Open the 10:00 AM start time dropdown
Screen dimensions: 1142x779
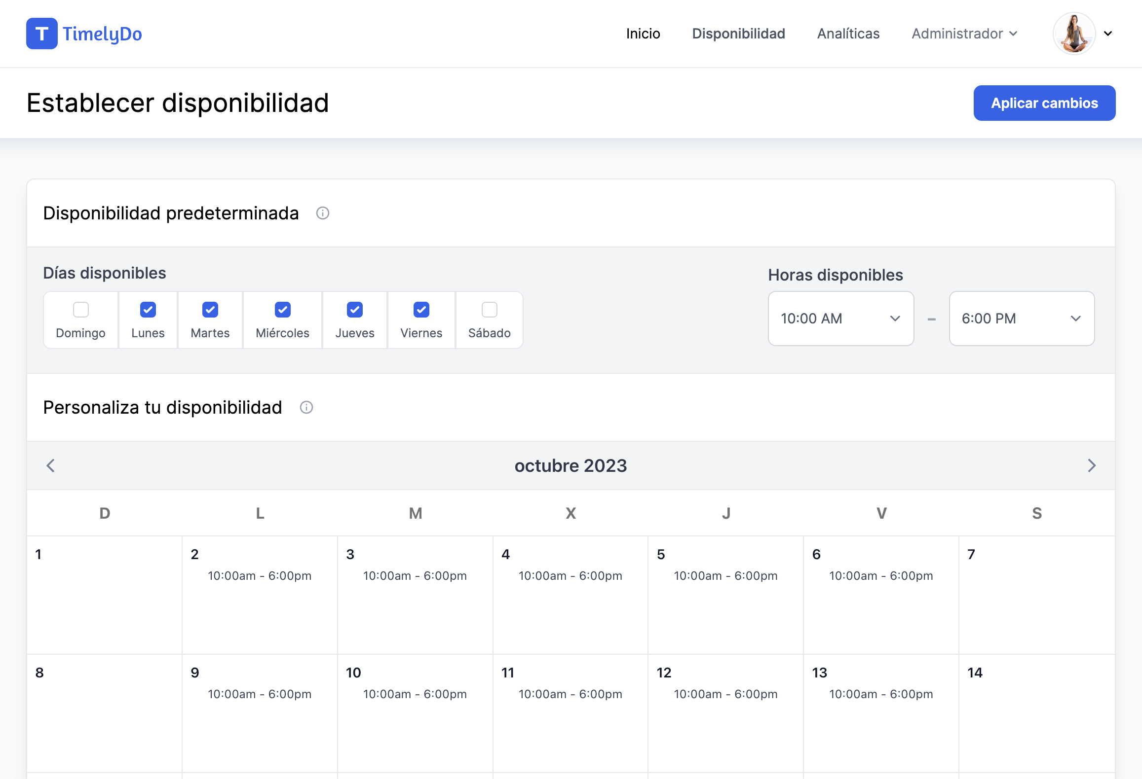(841, 319)
